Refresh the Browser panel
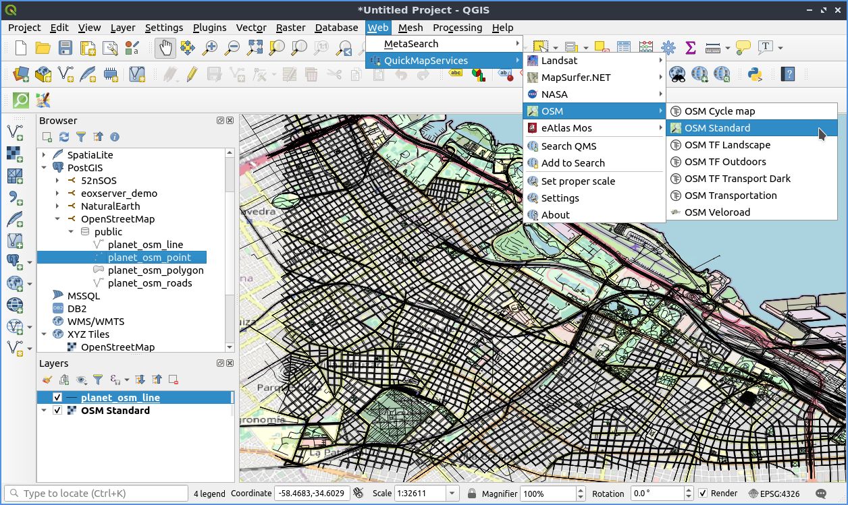This screenshot has width=848, height=505. tap(63, 137)
